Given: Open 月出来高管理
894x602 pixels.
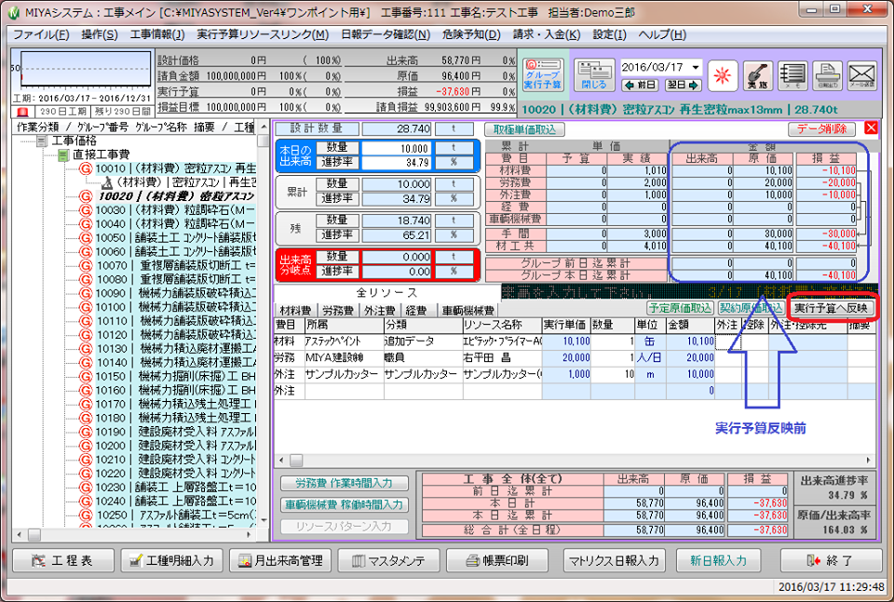Looking at the screenshot, I should tap(280, 560).
